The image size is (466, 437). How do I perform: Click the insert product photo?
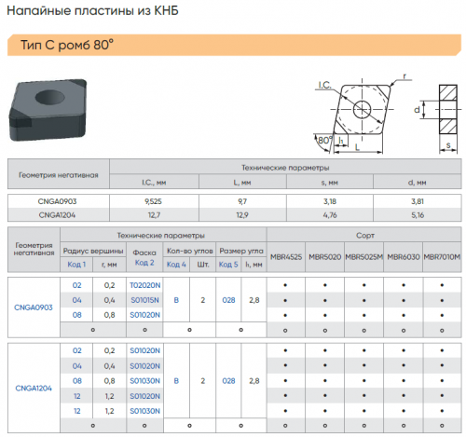[48, 110]
